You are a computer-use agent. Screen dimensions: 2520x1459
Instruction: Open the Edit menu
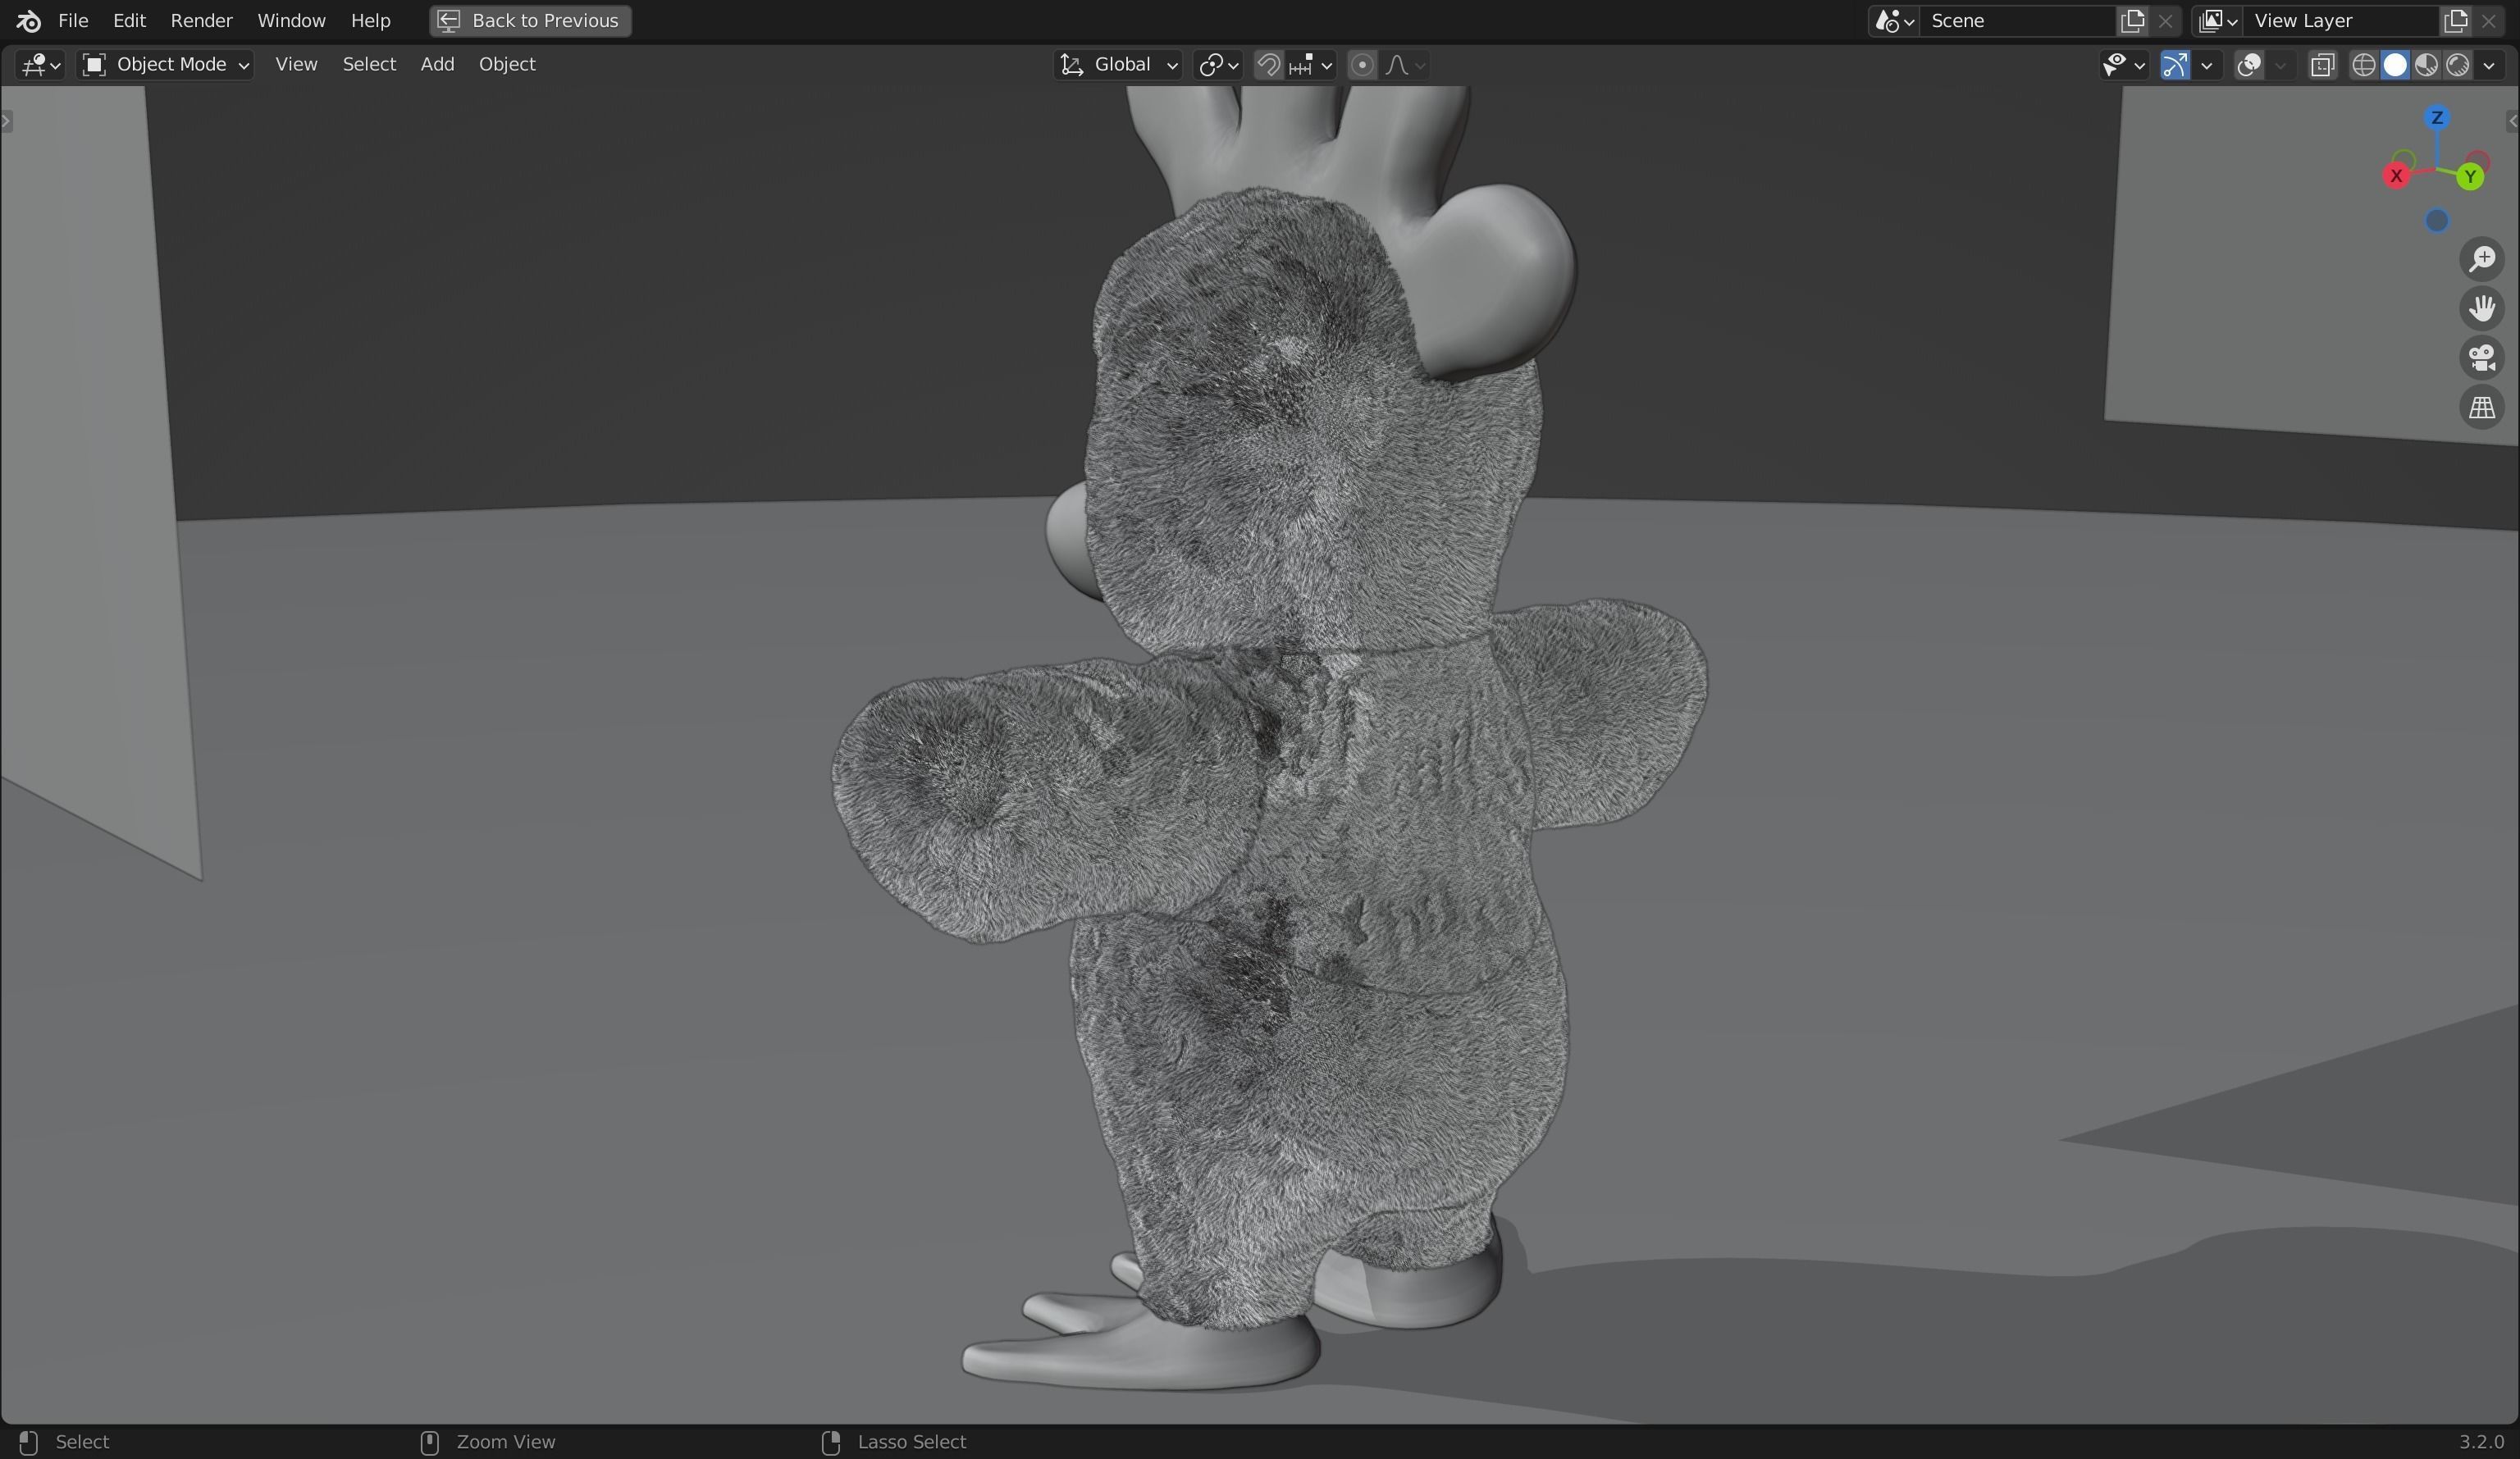[x=129, y=20]
